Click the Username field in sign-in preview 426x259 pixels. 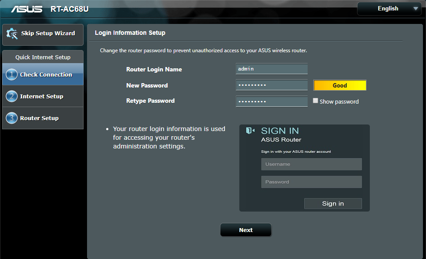pos(312,164)
